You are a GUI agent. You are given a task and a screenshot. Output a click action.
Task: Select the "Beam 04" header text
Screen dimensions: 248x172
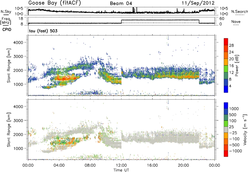[x=121, y=3]
